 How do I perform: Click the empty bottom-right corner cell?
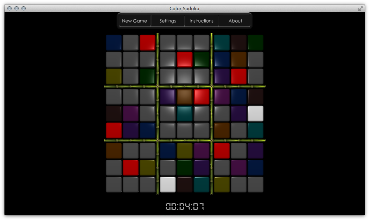point(256,184)
